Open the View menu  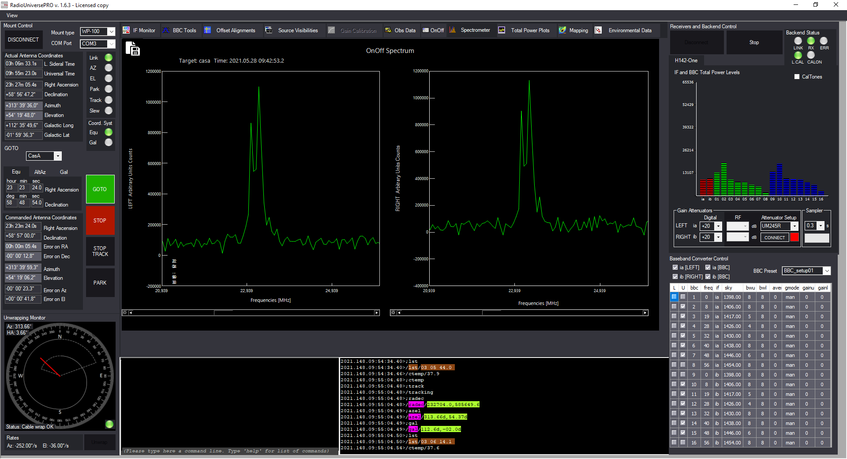[12, 15]
